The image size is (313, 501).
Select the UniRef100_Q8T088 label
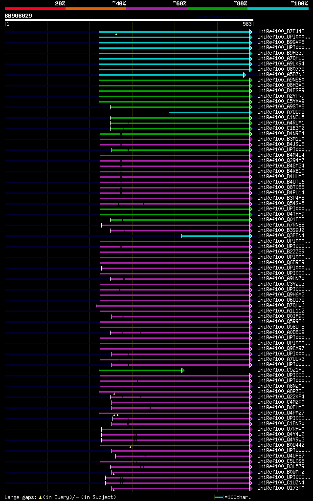(x=281, y=187)
